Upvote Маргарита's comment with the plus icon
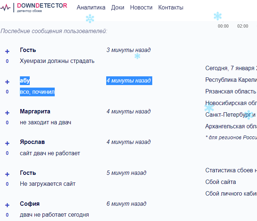 (7, 113)
